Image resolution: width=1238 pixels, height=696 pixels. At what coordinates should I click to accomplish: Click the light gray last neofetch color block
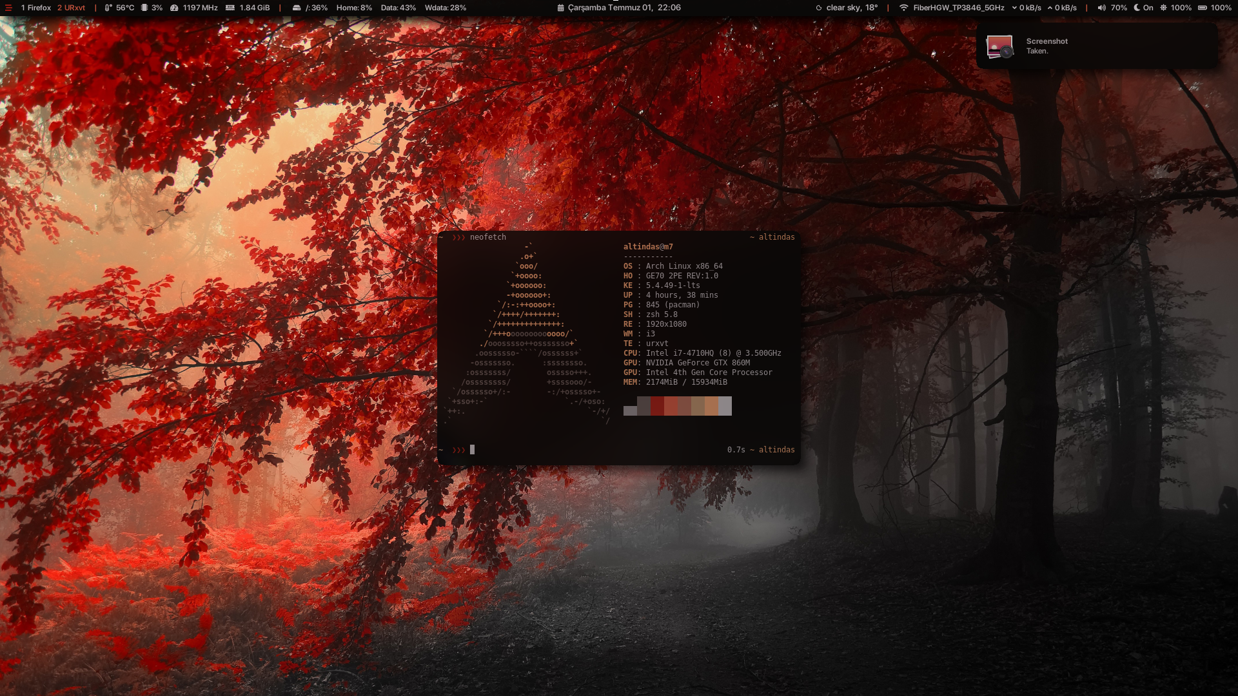725,406
